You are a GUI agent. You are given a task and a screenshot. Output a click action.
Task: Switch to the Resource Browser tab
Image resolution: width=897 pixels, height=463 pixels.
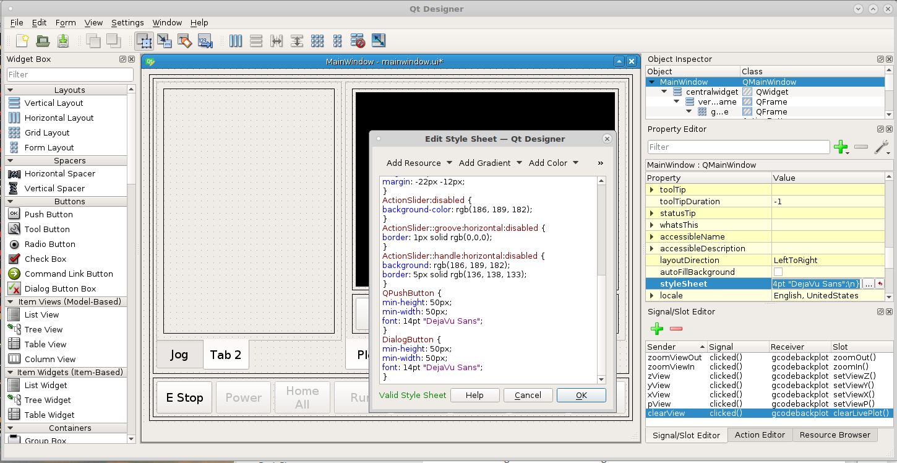(x=835, y=435)
